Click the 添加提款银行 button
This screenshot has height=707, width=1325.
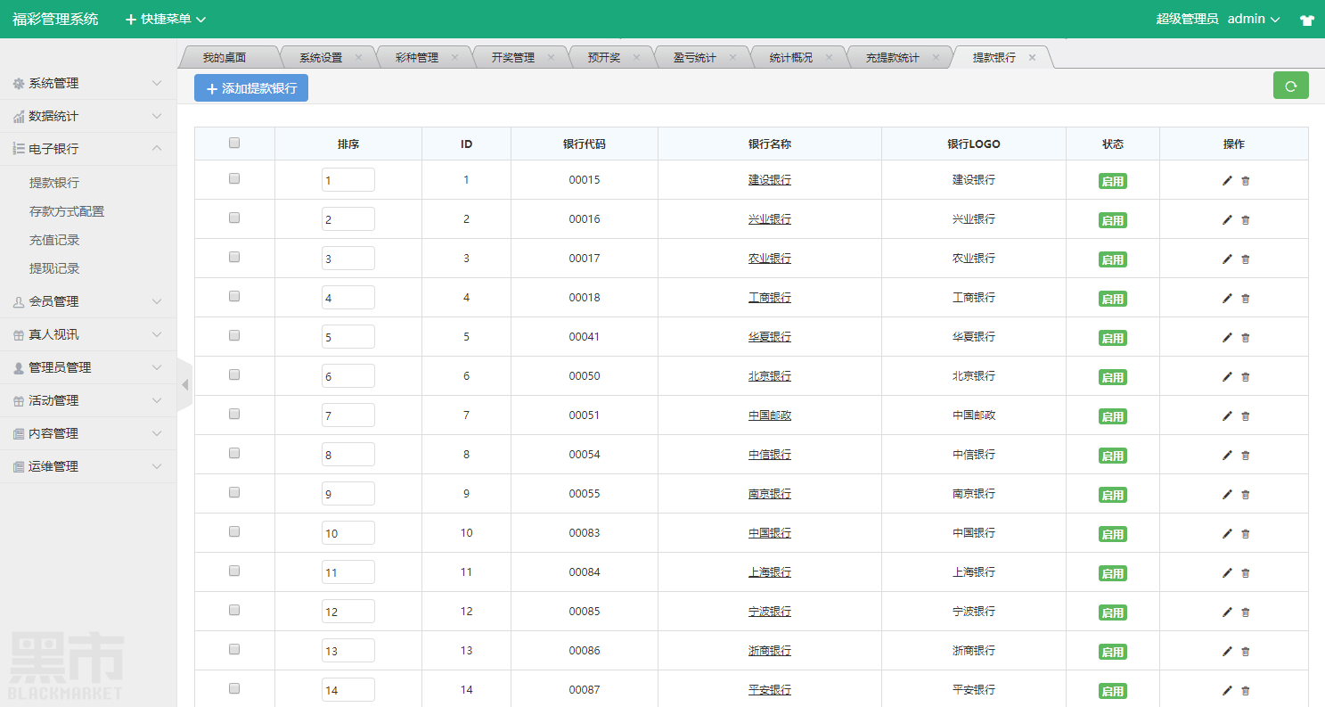click(251, 88)
